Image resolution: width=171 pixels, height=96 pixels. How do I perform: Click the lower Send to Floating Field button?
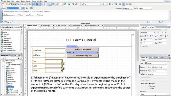[83, 56]
